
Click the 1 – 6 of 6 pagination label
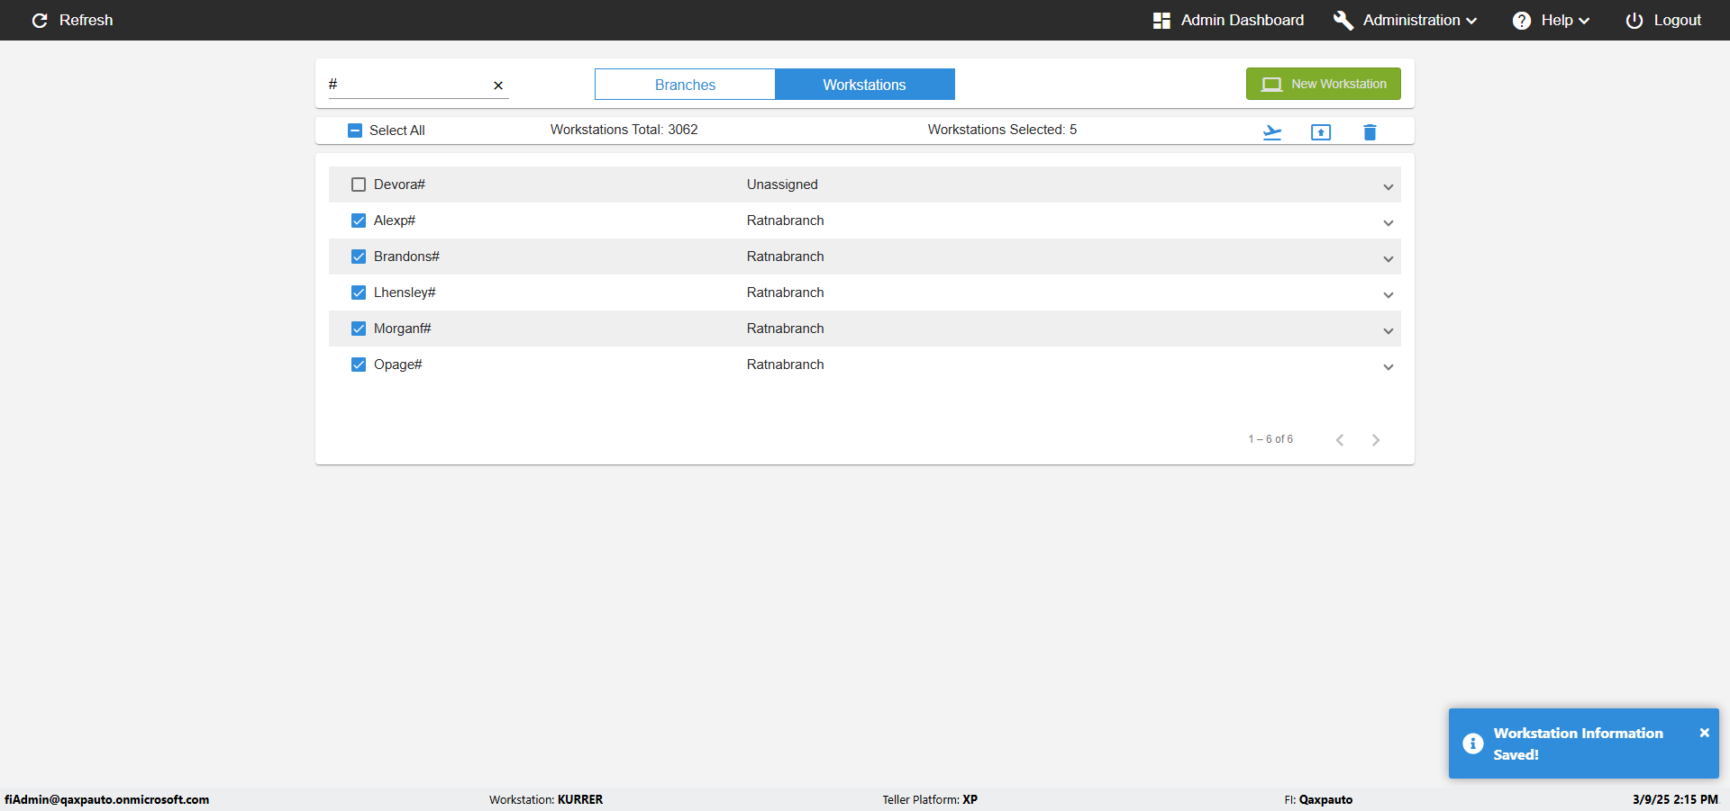pyautogui.click(x=1270, y=439)
